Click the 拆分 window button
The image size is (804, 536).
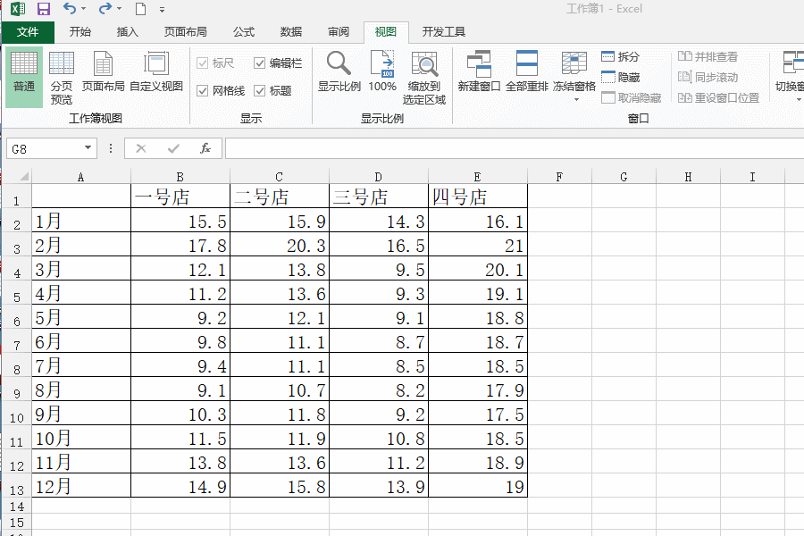[621, 56]
